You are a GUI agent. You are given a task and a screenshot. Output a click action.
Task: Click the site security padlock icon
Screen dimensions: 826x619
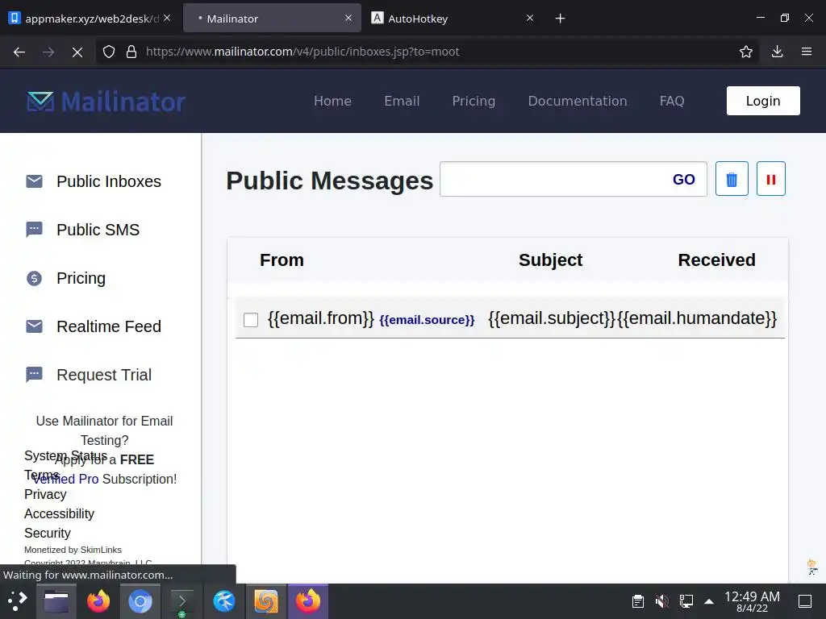point(131,52)
